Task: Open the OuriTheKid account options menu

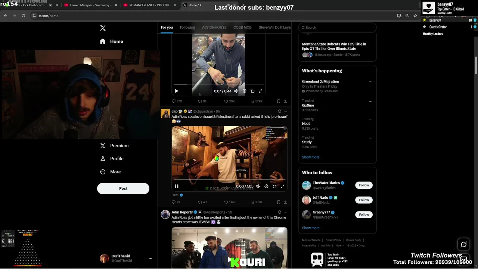Action: coord(150,259)
